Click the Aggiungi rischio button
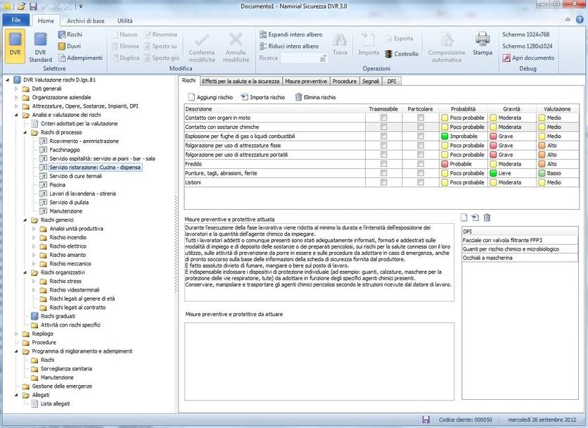This screenshot has height=428, width=588. tap(210, 97)
